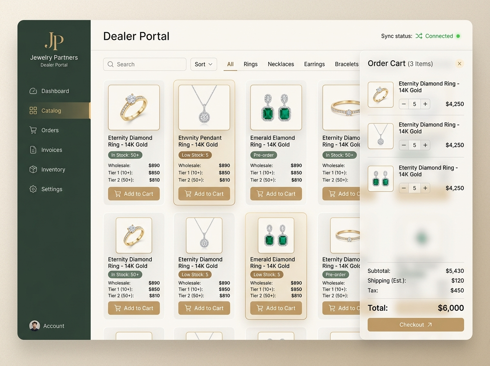The image size is (490, 366).
Task: Click the Subtotal value $5,430
Action: point(455,271)
